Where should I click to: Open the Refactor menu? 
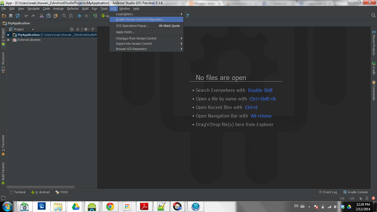(73, 9)
